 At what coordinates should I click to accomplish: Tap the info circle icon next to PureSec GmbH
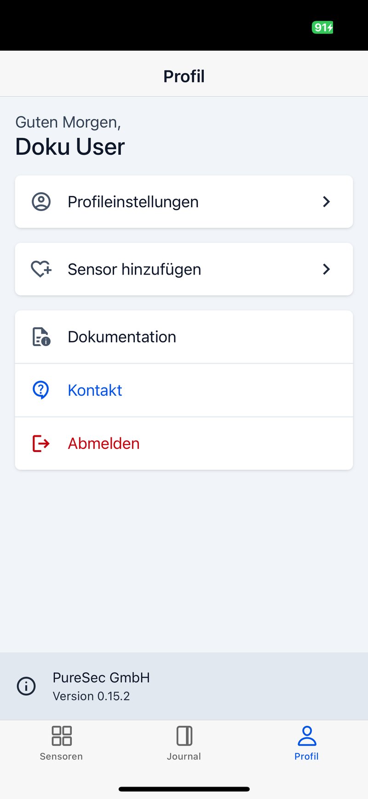(26, 686)
